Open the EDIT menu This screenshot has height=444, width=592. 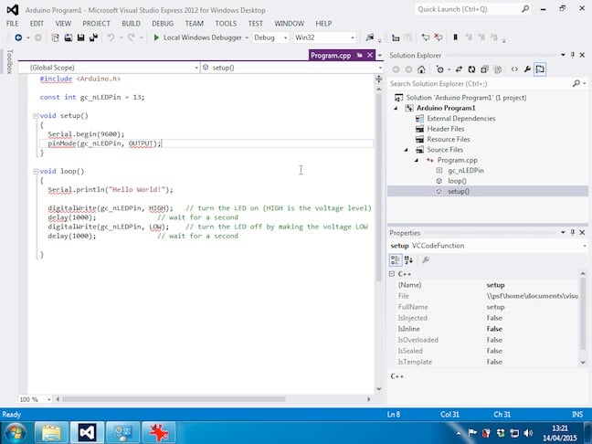37,24
